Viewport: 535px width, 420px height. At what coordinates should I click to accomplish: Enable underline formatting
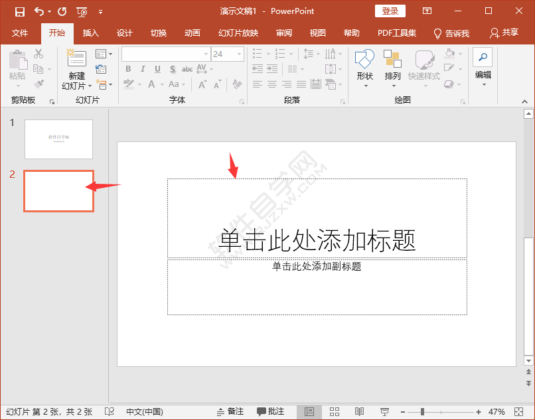(x=157, y=68)
